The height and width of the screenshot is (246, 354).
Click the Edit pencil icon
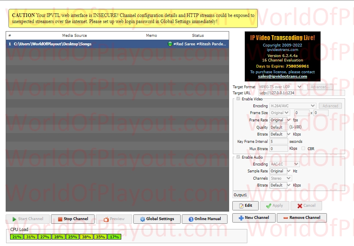(241, 206)
